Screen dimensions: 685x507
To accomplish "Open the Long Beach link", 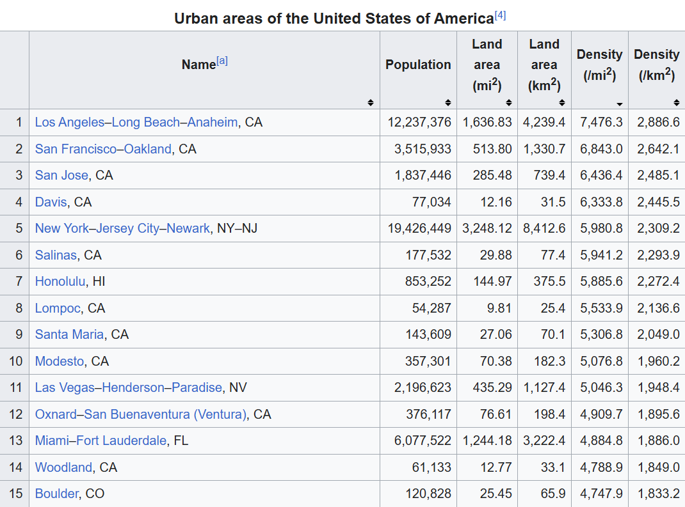I will click(145, 122).
